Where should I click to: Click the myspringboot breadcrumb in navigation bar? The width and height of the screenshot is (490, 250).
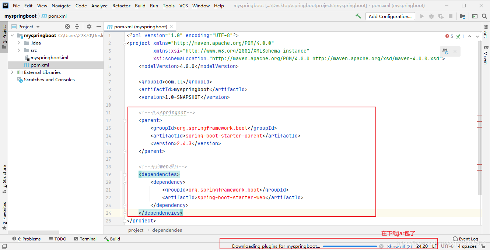tap(20, 16)
